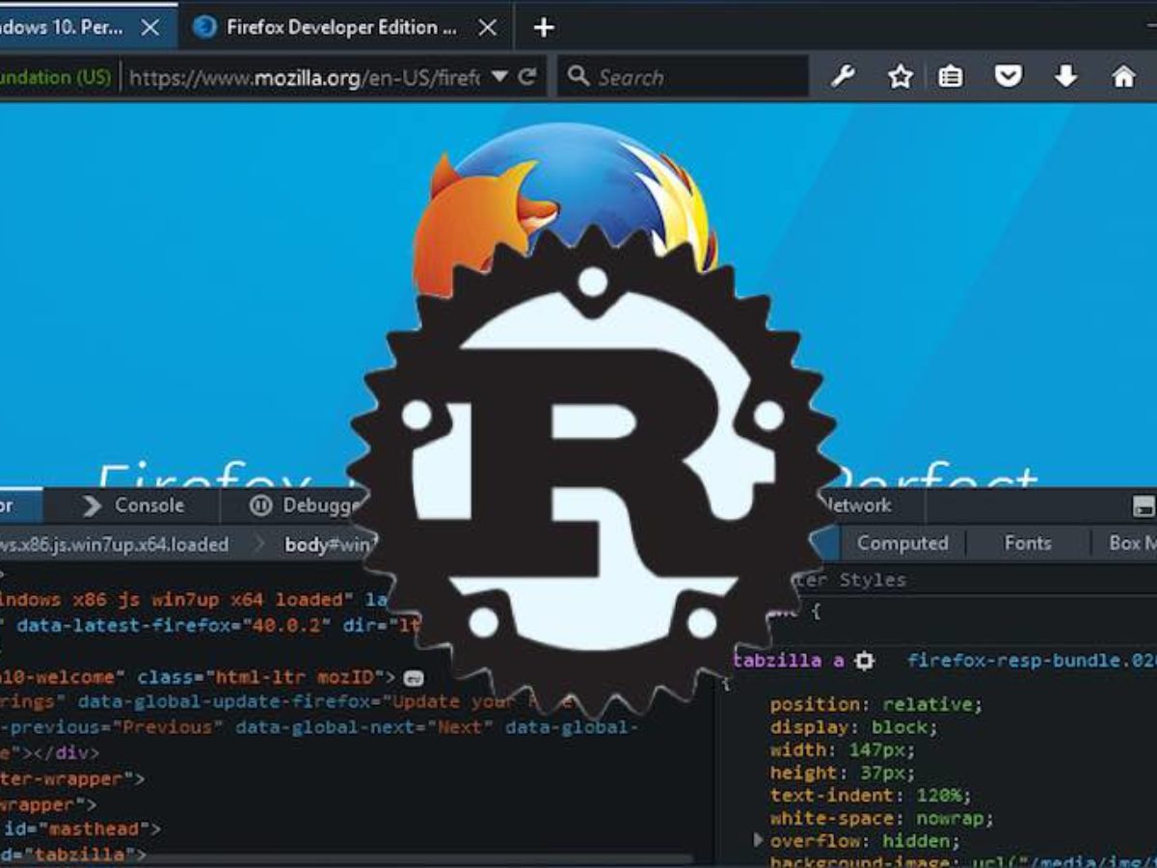1157x868 pixels.
Task: Open Developer Tools with the wrench icon
Action: tap(844, 77)
